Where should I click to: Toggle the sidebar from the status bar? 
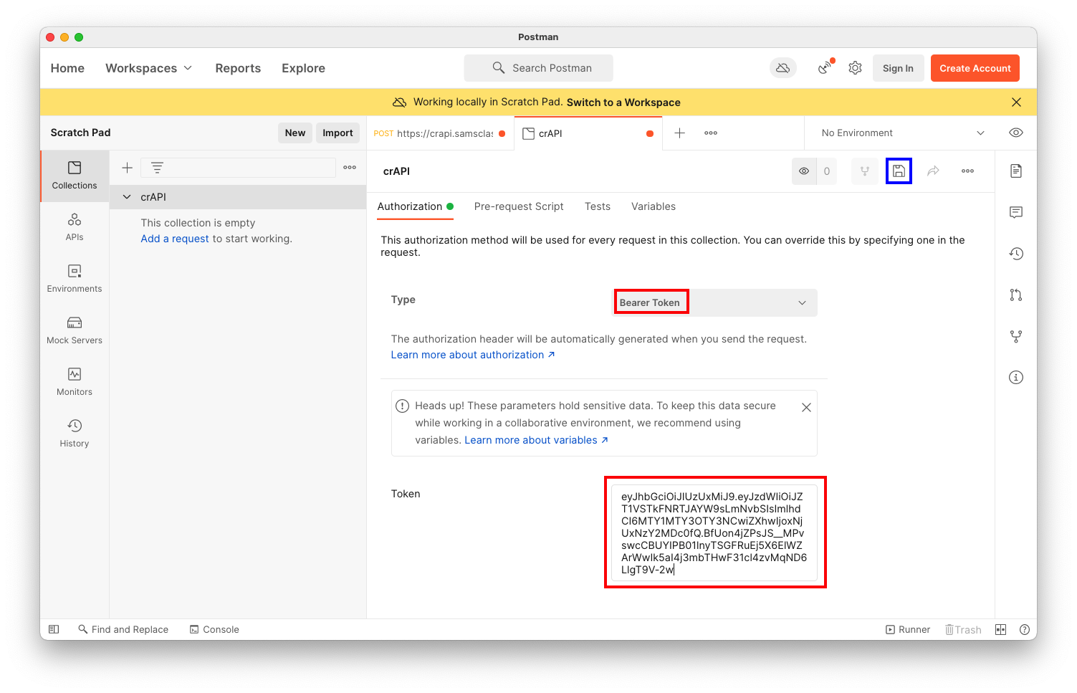[54, 629]
